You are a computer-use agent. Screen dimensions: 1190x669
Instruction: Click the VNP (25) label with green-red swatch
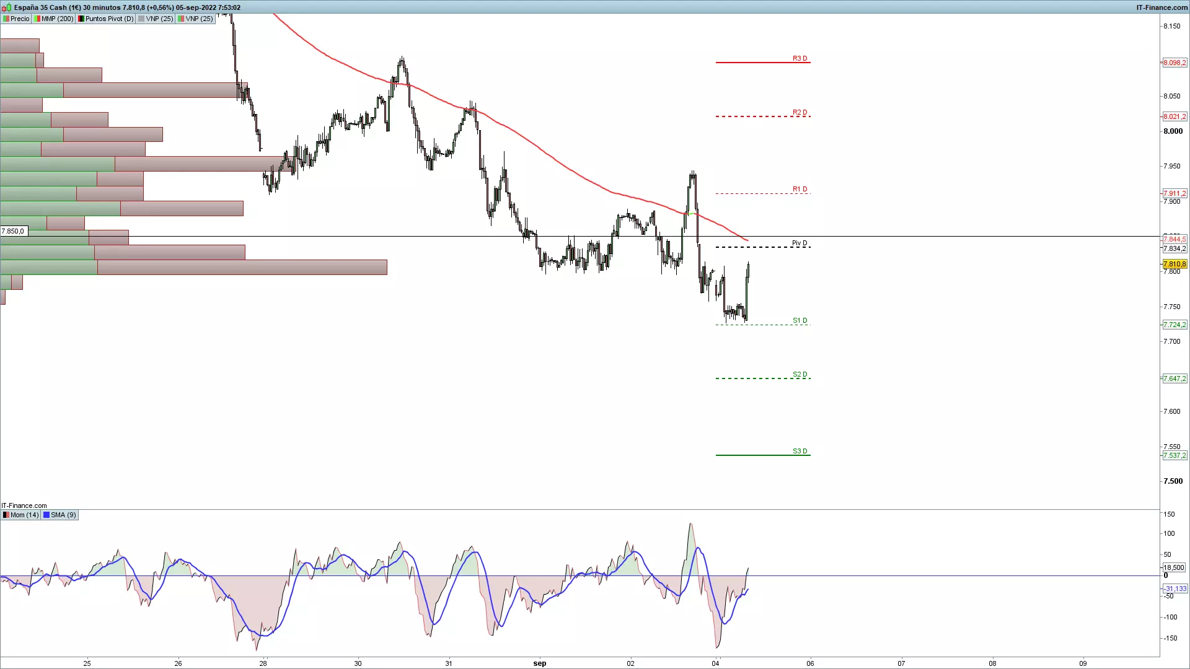(196, 19)
